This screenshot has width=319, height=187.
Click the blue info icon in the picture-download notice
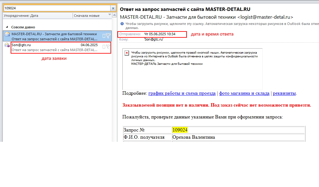122,24
